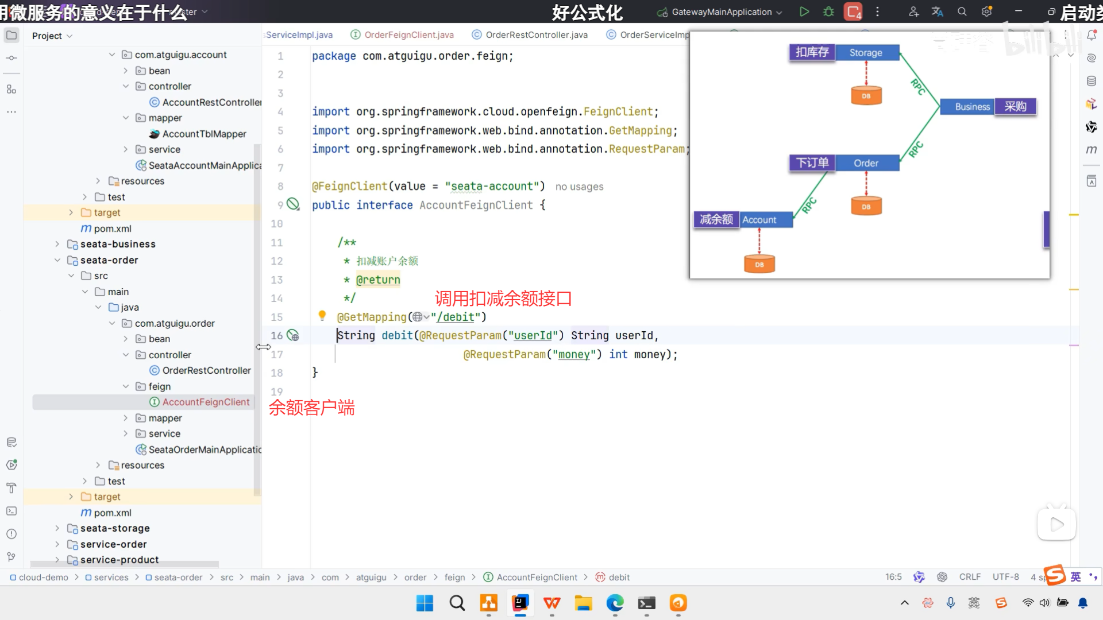Collapse the feign package folder
The height and width of the screenshot is (620, 1103).
click(126, 386)
